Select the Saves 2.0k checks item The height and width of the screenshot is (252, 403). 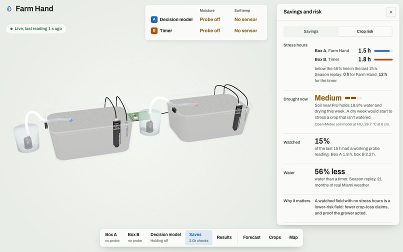pos(198,237)
